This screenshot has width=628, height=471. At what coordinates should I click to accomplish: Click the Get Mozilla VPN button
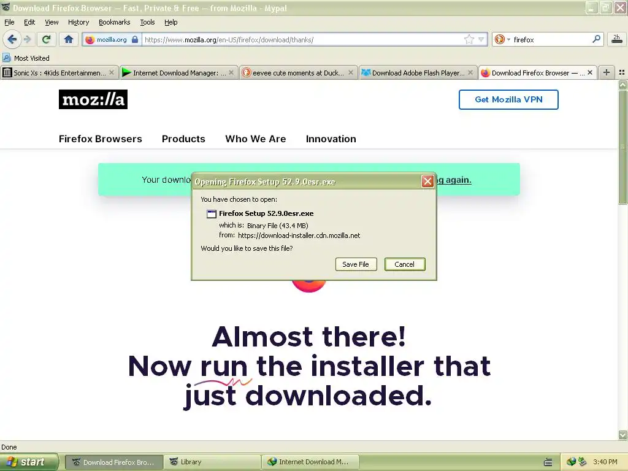tap(508, 99)
